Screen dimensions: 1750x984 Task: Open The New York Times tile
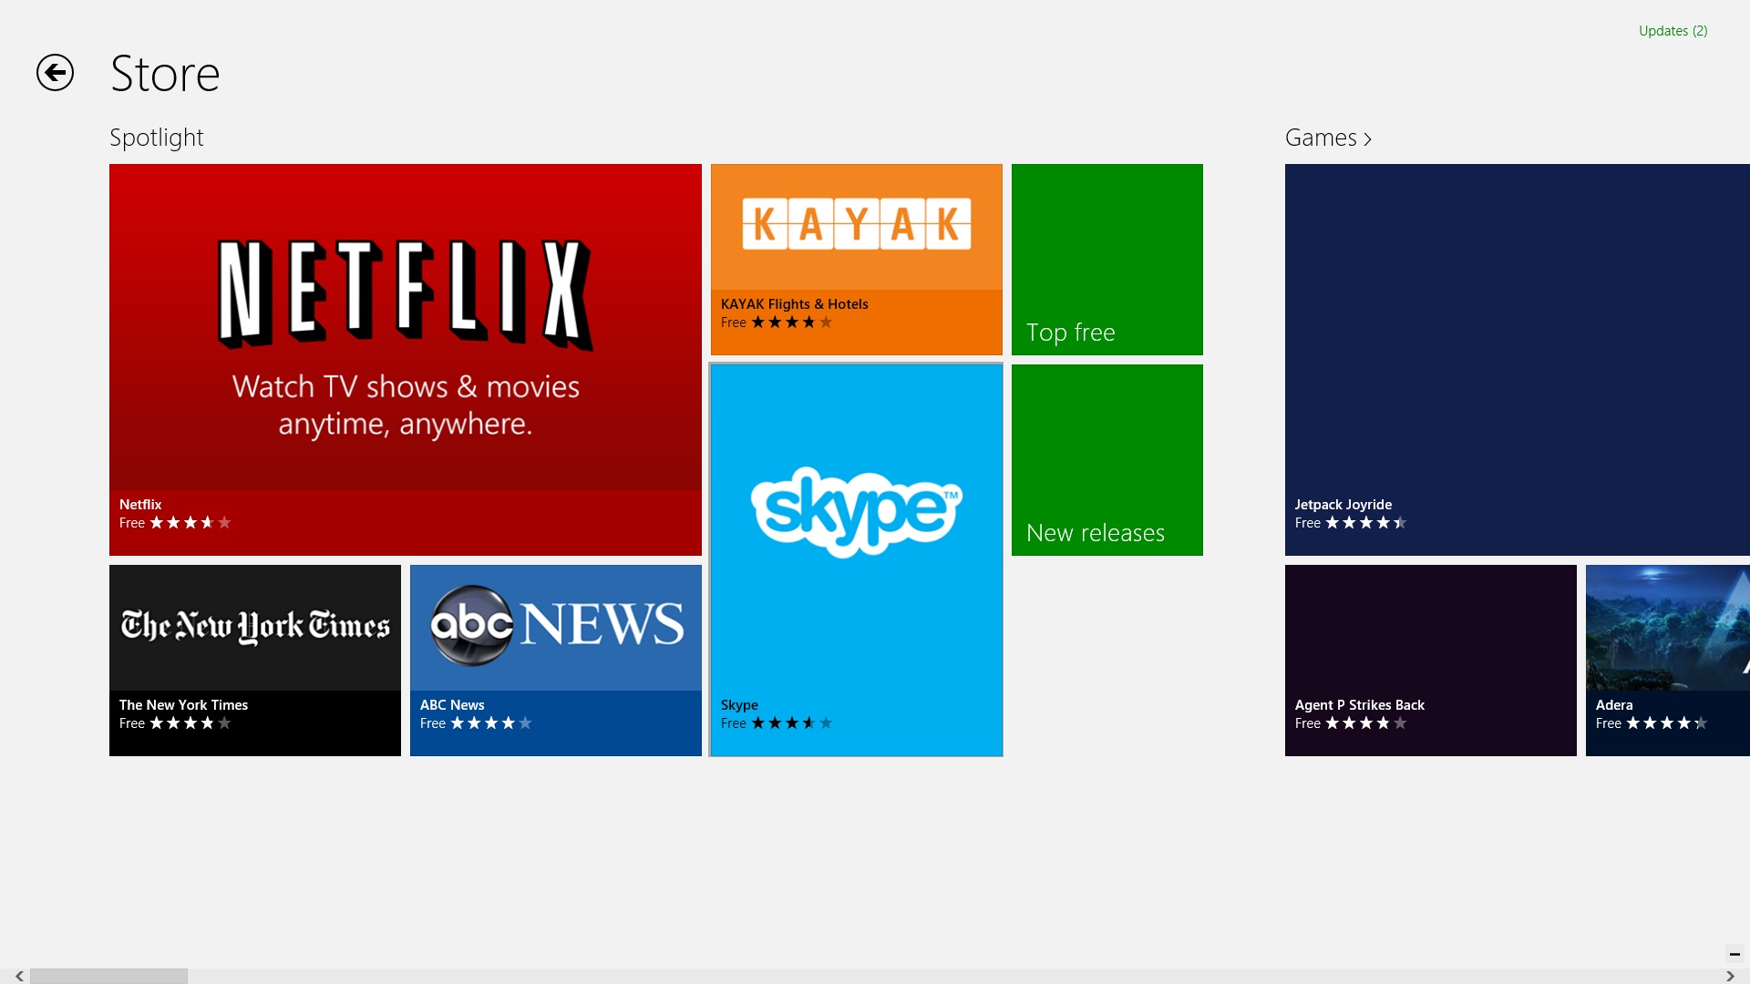pyautogui.click(x=255, y=661)
